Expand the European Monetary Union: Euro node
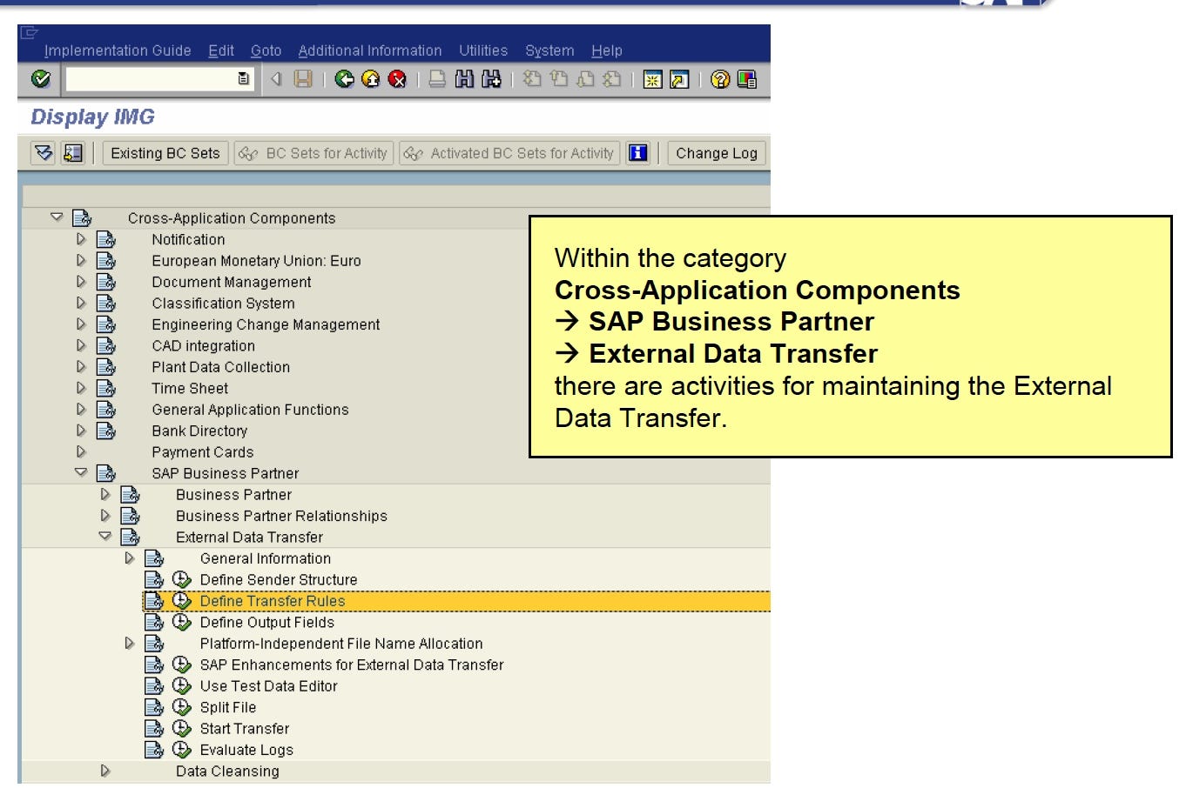This screenshot has height=788, width=1186. pos(81,260)
